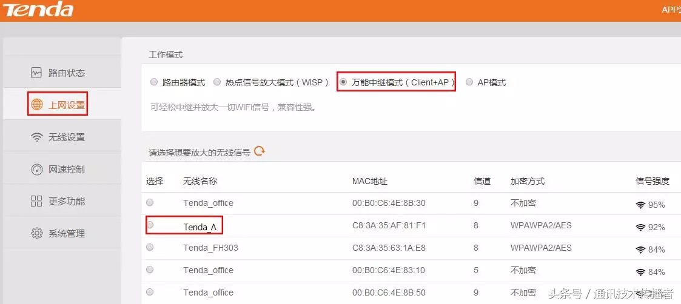Click the 网速控制 speedometer icon
The image size is (681, 304).
pos(36,170)
